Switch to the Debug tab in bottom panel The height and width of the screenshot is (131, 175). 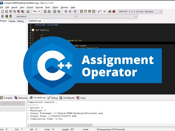coord(52,98)
